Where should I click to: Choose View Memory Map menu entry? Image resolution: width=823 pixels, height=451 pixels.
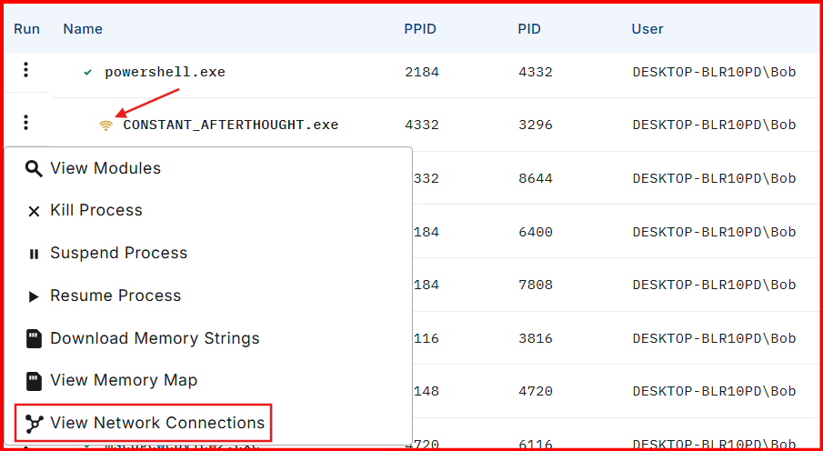click(x=124, y=380)
